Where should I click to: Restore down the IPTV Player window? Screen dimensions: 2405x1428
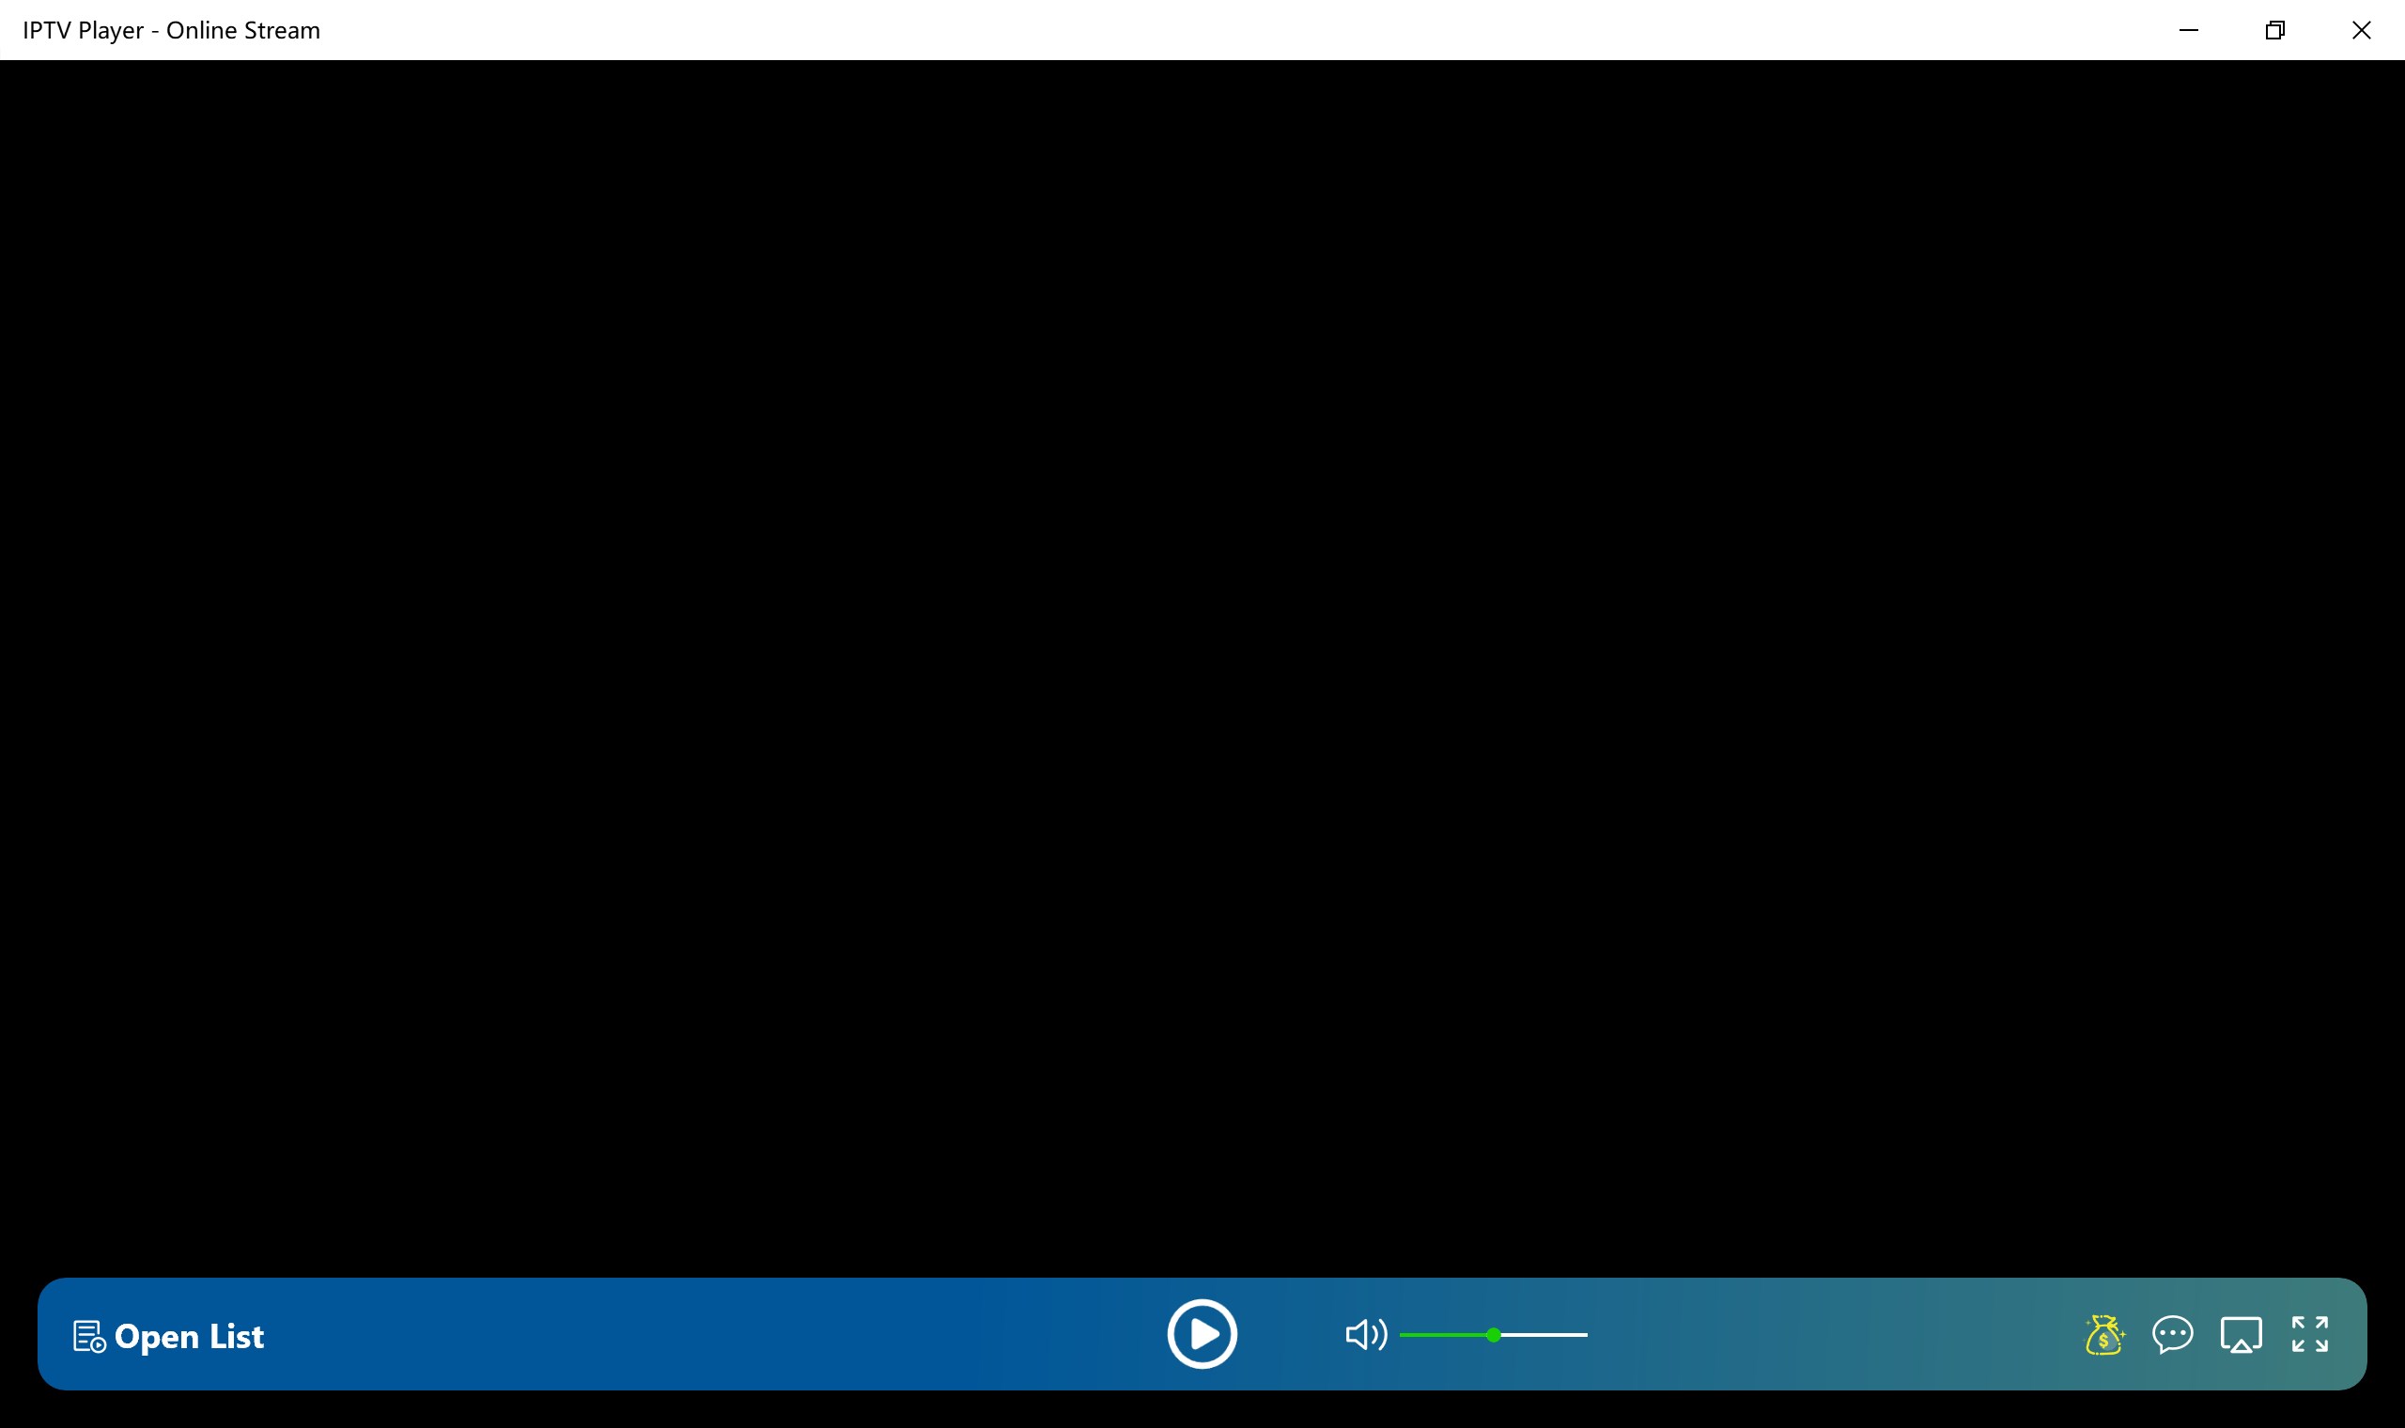click(2275, 30)
